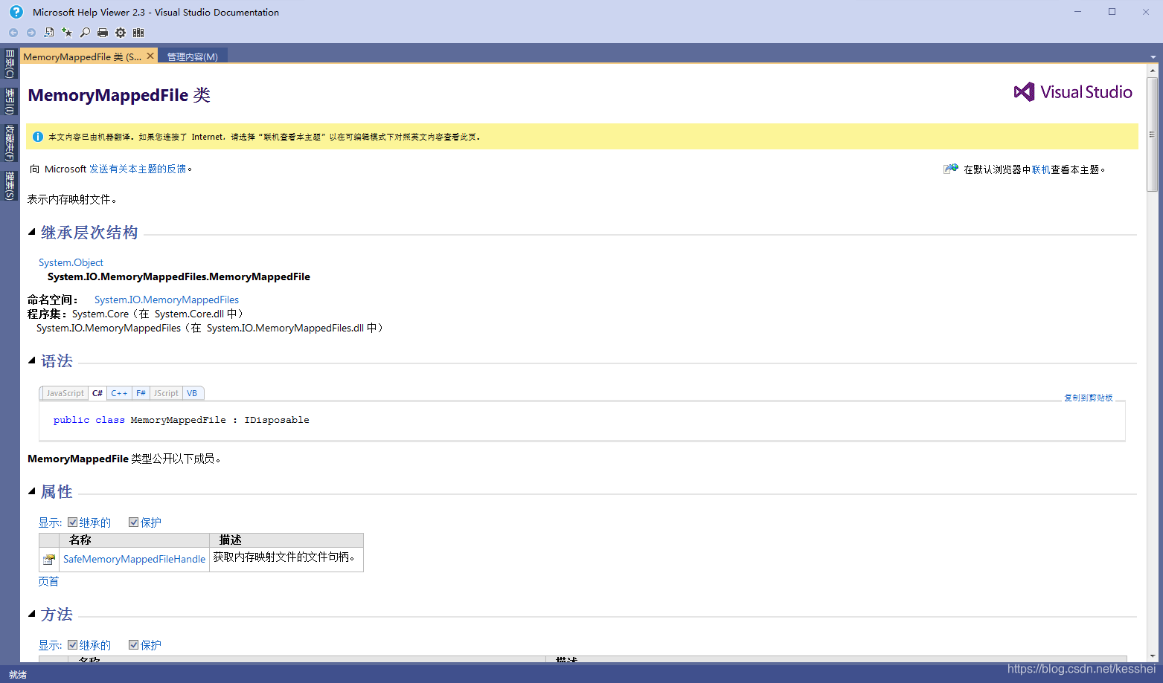Click the text 表示内存映射文件。
Viewport: 1163px width, 683px height.
point(72,199)
